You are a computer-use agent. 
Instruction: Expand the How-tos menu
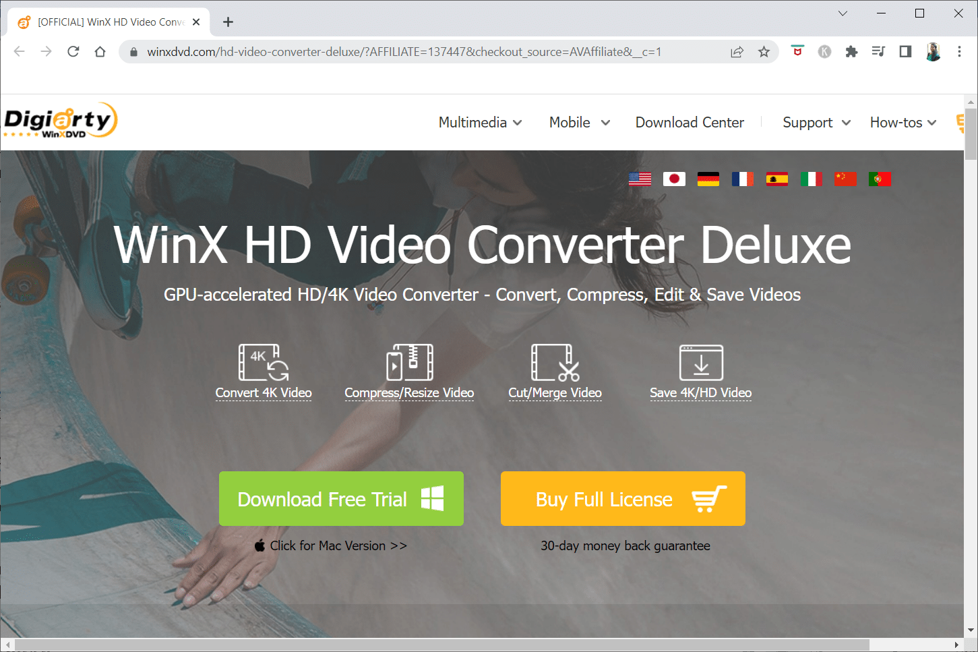pyautogui.click(x=903, y=122)
